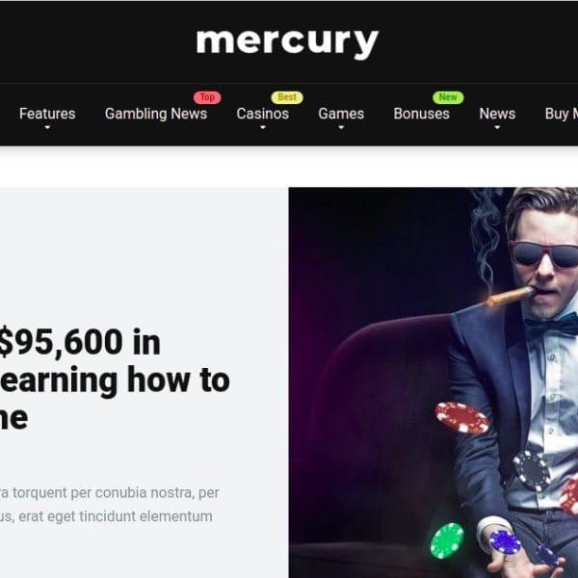Select the Features menu item
Image resolution: width=578 pixels, height=578 pixels.
(47, 114)
